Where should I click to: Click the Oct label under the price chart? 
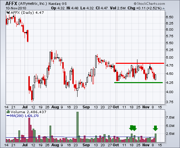(116, 107)
